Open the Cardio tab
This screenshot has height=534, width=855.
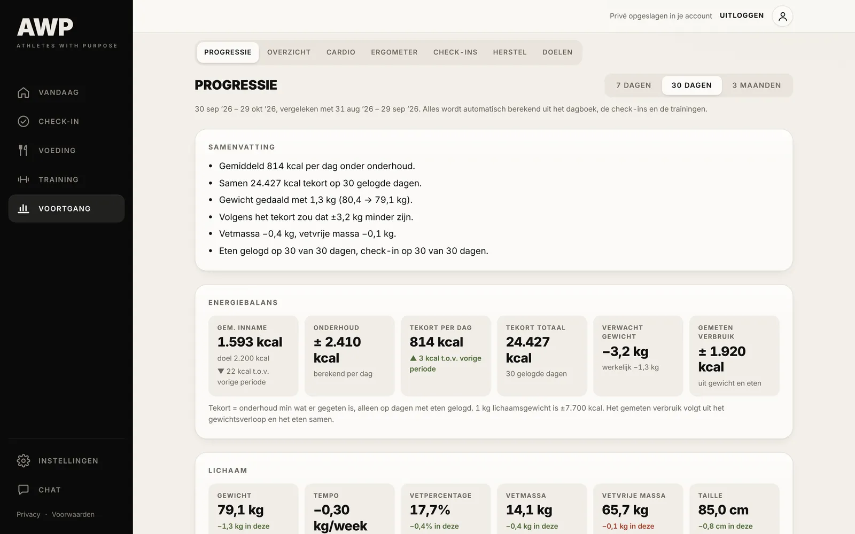coord(341,52)
